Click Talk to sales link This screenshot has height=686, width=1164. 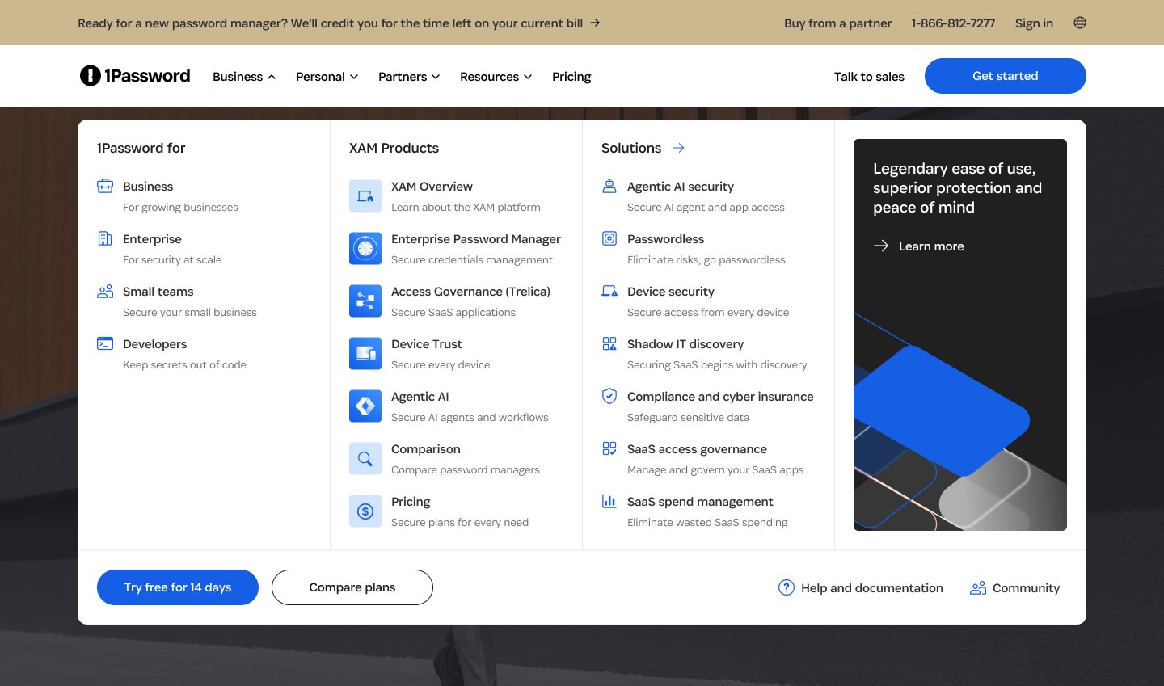(x=869, y=77)
